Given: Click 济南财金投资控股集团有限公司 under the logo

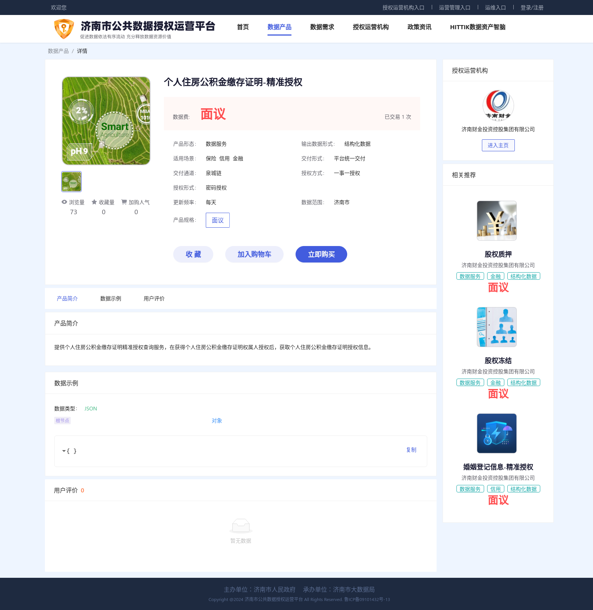Looking at the screenshot, I should click(x=498, y=129).
